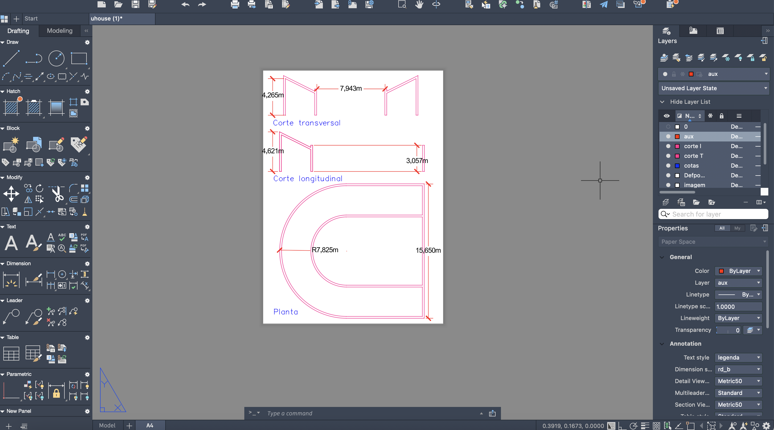774x430 pixels.
Task: Switch to the Model layout tab
Action: [107, 425]
